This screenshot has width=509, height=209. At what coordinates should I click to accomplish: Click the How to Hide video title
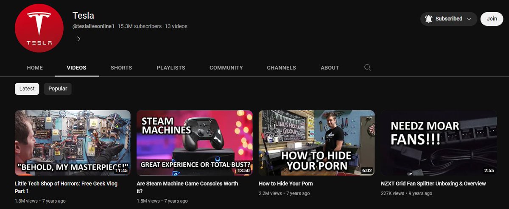click(x=285, y=184)
